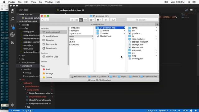Screen dimensions: 199x112
Task: Click the Finder Search field
Action: tap(142, 20)
